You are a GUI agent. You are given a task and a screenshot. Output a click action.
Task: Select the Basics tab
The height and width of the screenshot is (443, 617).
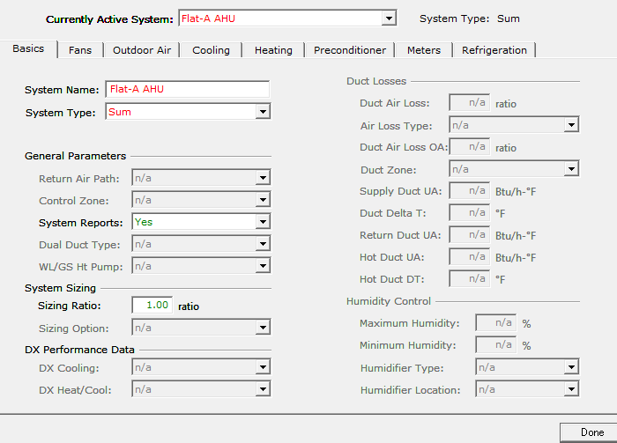[x=28, y=49]
